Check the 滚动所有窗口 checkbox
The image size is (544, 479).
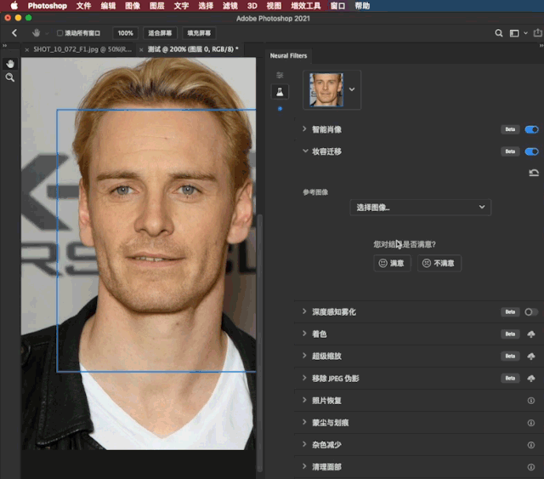[x=59, y=33]
